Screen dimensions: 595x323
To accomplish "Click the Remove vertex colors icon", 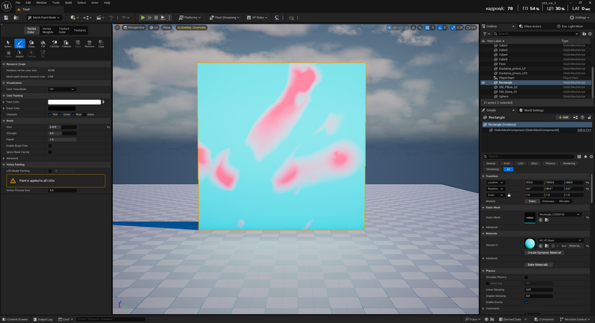I will pyautogui.click(x=89, y=44).
